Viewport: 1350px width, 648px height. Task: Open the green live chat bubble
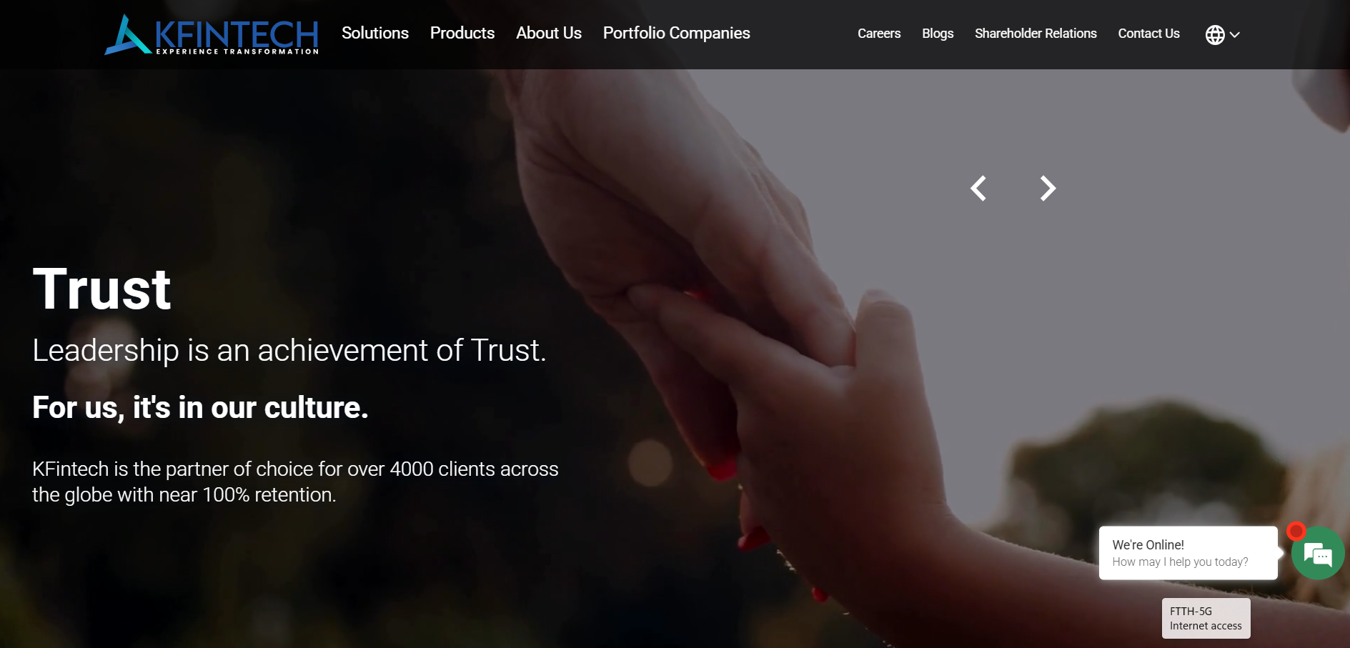tap(1318, 554)
